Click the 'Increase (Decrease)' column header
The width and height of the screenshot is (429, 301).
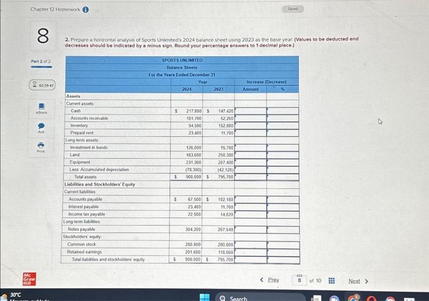pos(267,82)
